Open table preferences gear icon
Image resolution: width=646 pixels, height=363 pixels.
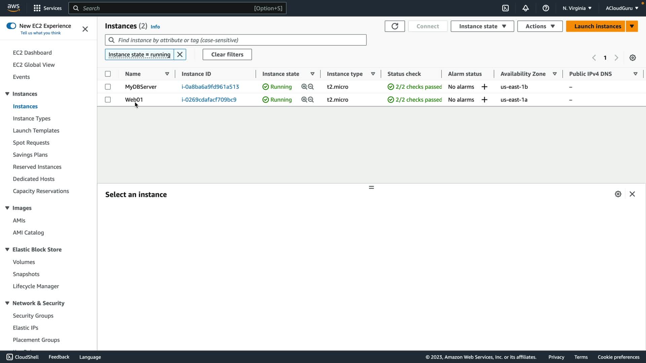pos(633,58)
